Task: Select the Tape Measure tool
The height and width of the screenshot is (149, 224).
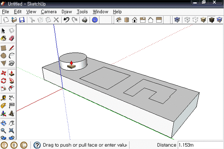Action: pyautogui.click(x=4, y=98)
